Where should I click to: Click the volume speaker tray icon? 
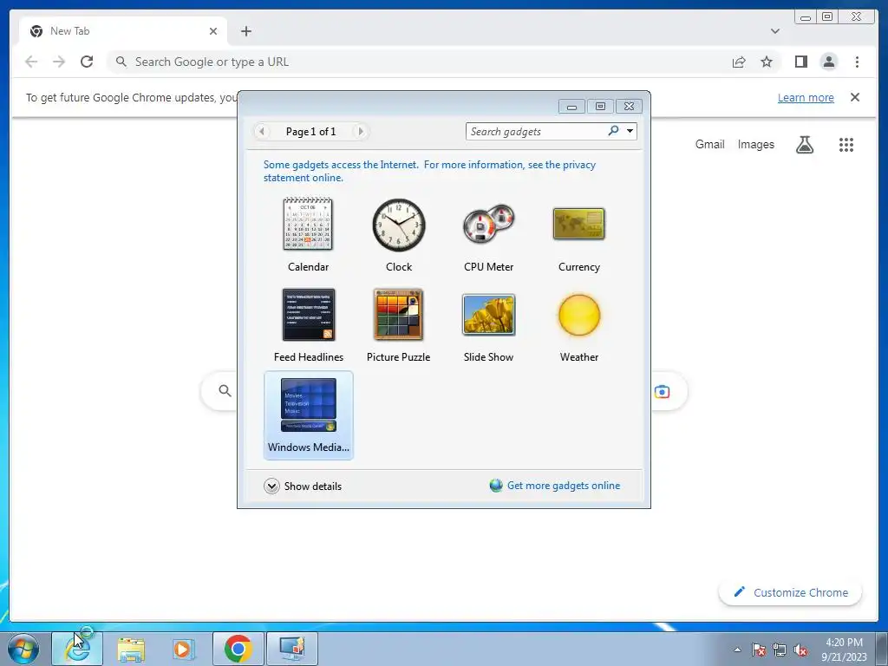point(800,650)
